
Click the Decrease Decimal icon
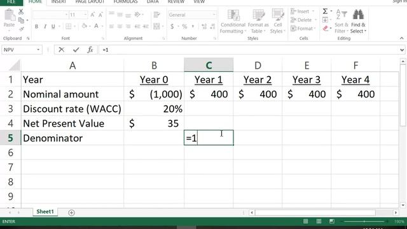(x=212, y=26)
